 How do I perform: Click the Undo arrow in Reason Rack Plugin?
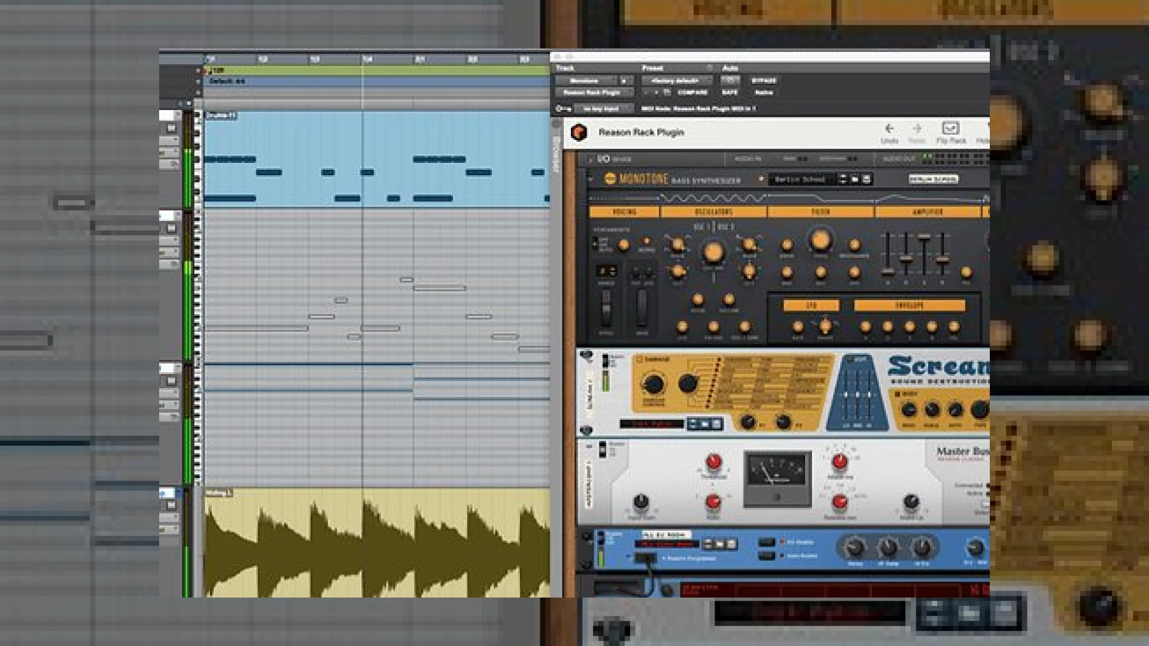889,128
